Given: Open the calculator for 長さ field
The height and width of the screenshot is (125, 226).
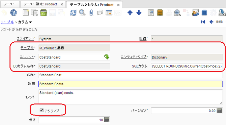Looking at the screenshot, I should [107, 120].
